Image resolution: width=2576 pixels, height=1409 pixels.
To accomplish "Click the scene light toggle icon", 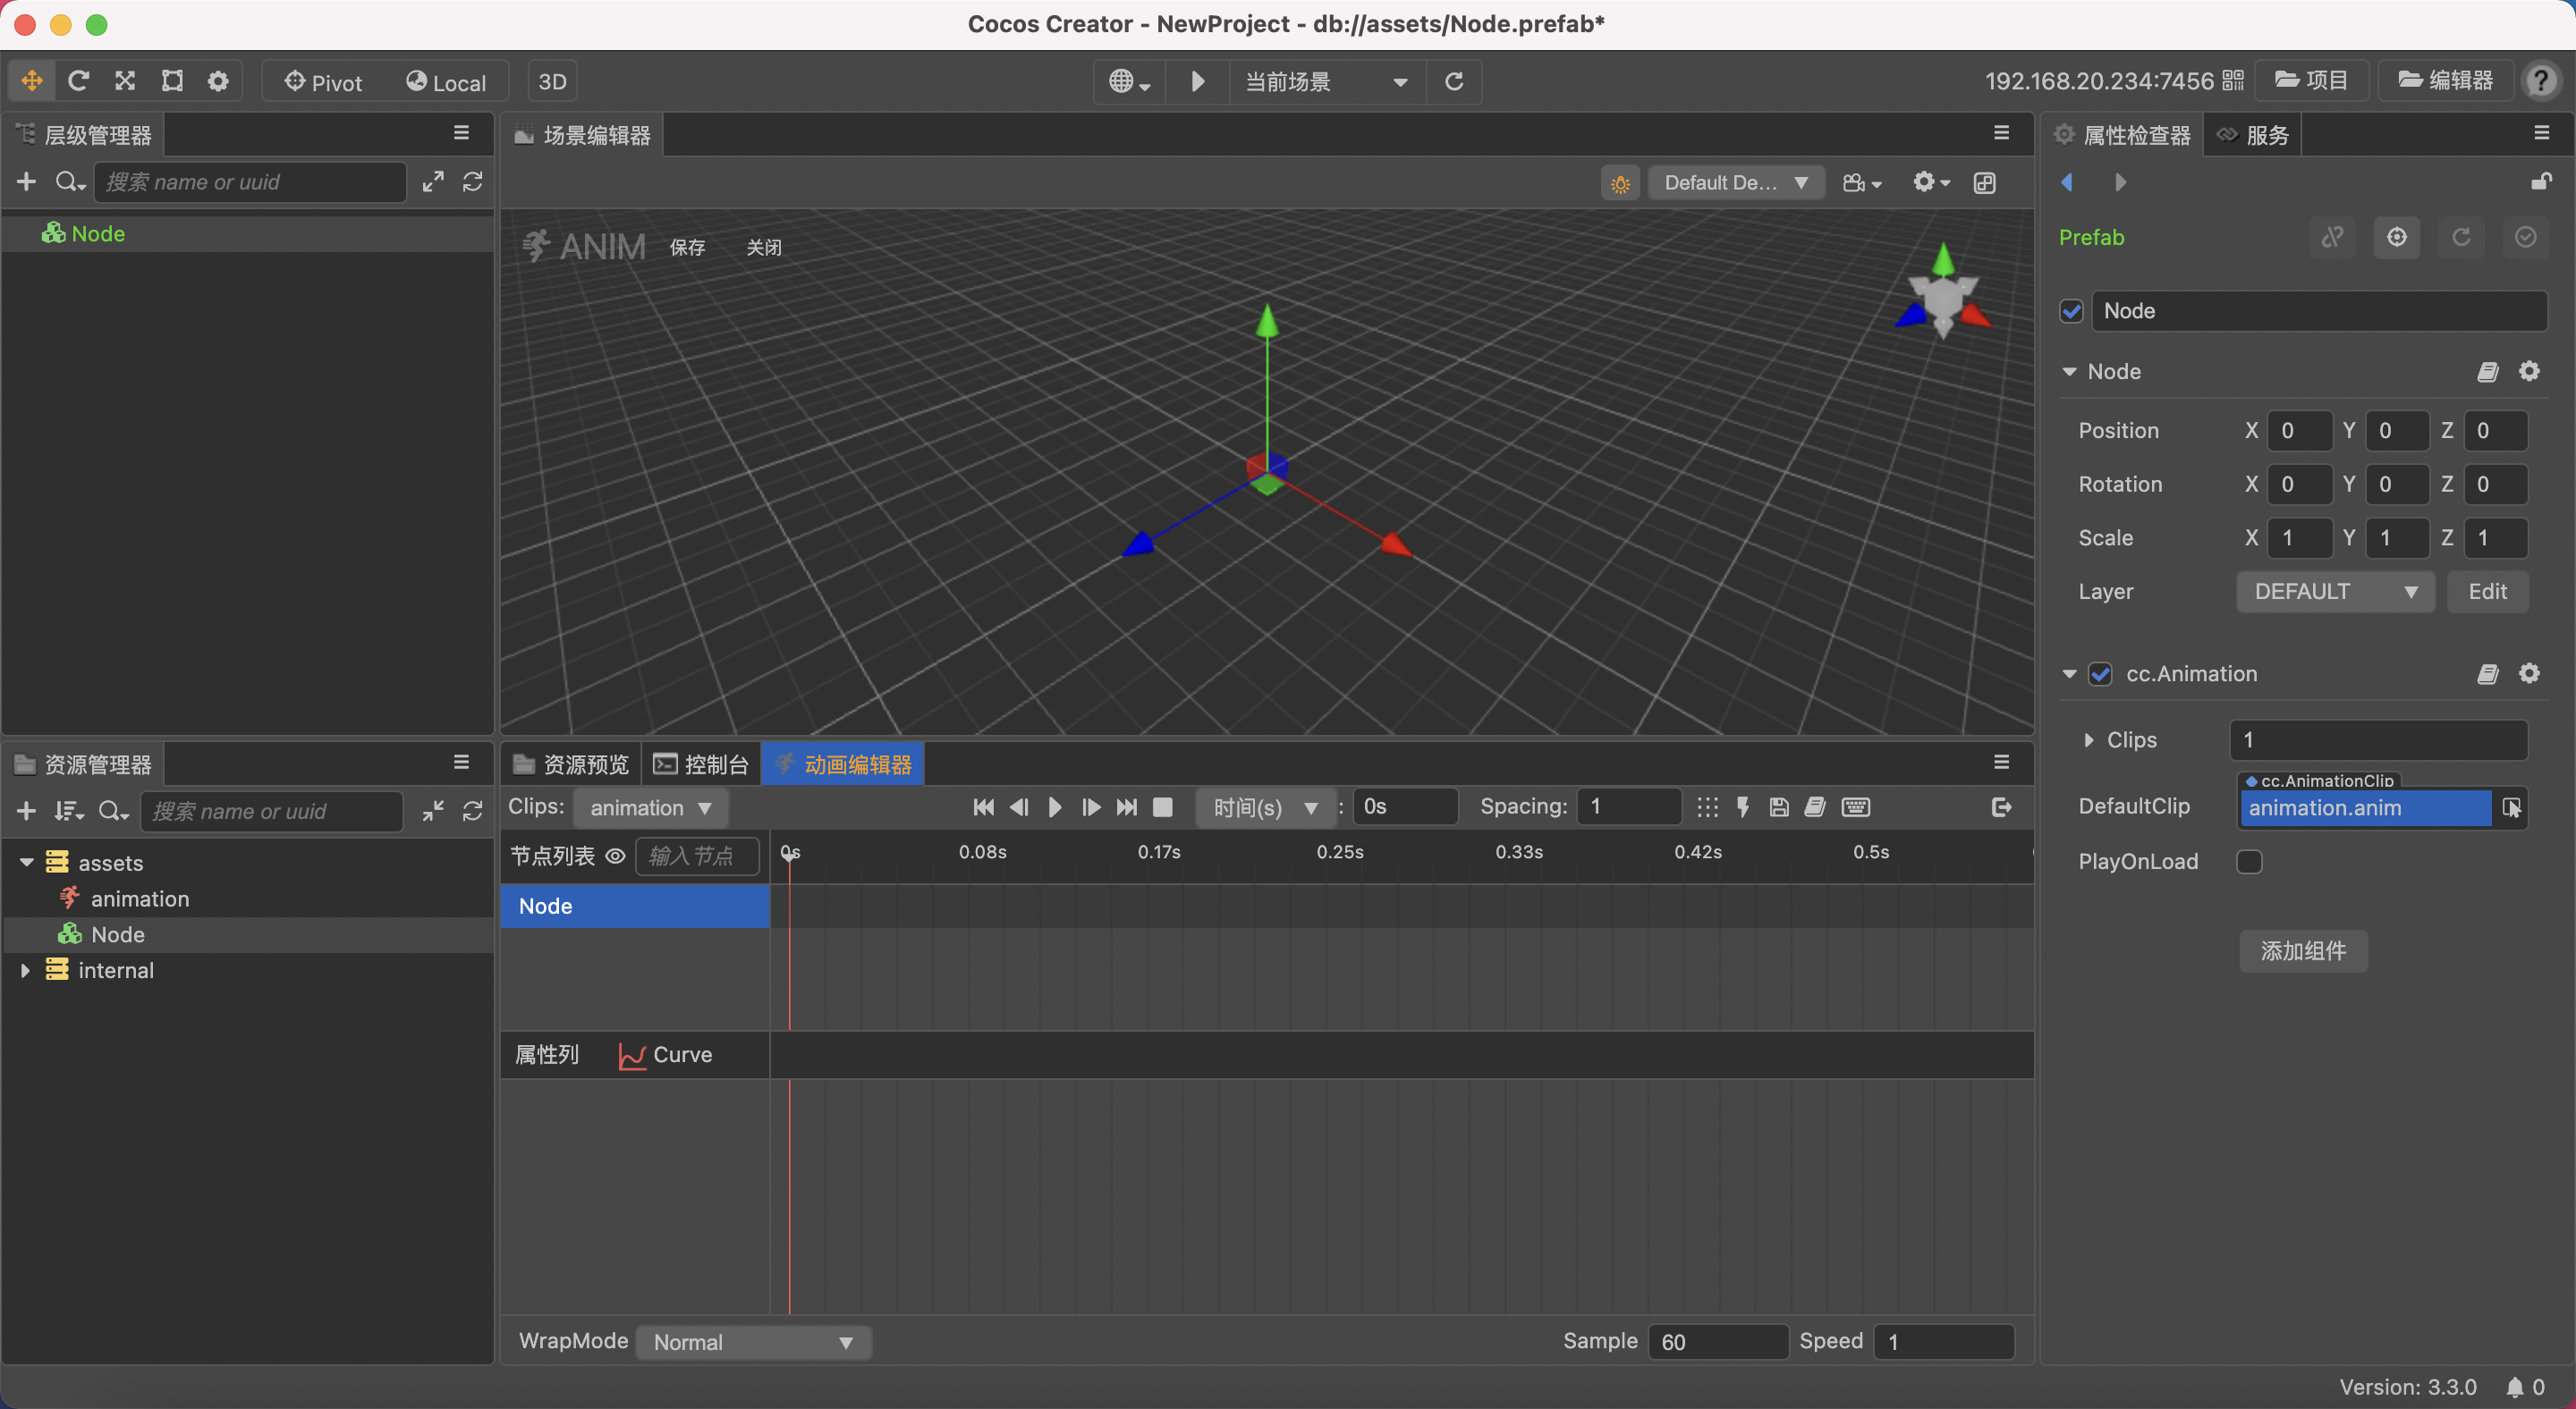I will 1620,183.
